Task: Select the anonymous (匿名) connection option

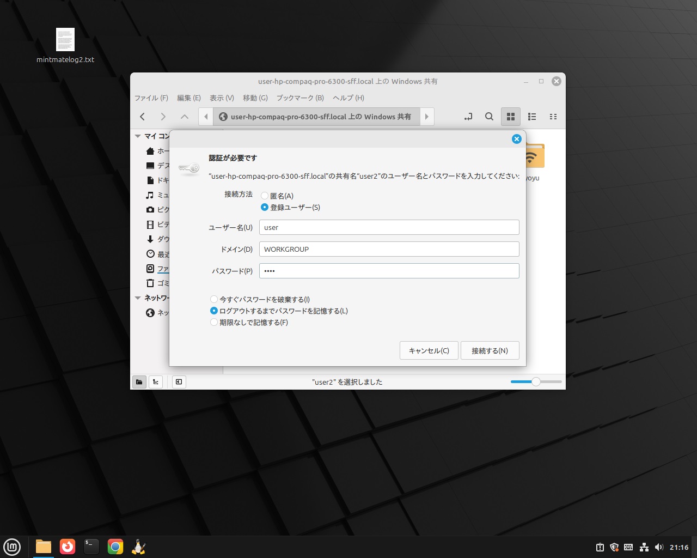Action: coord(265,196)
